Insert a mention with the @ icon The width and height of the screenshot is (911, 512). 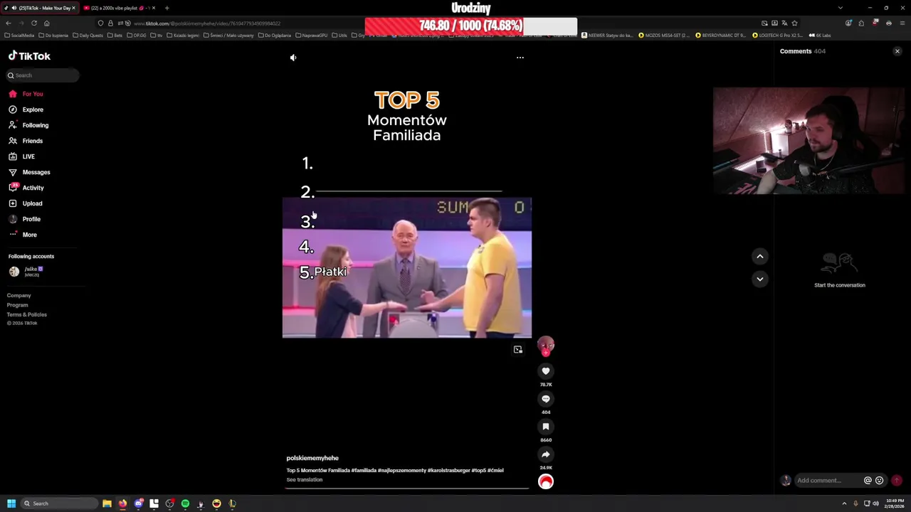tap(868, 481)
